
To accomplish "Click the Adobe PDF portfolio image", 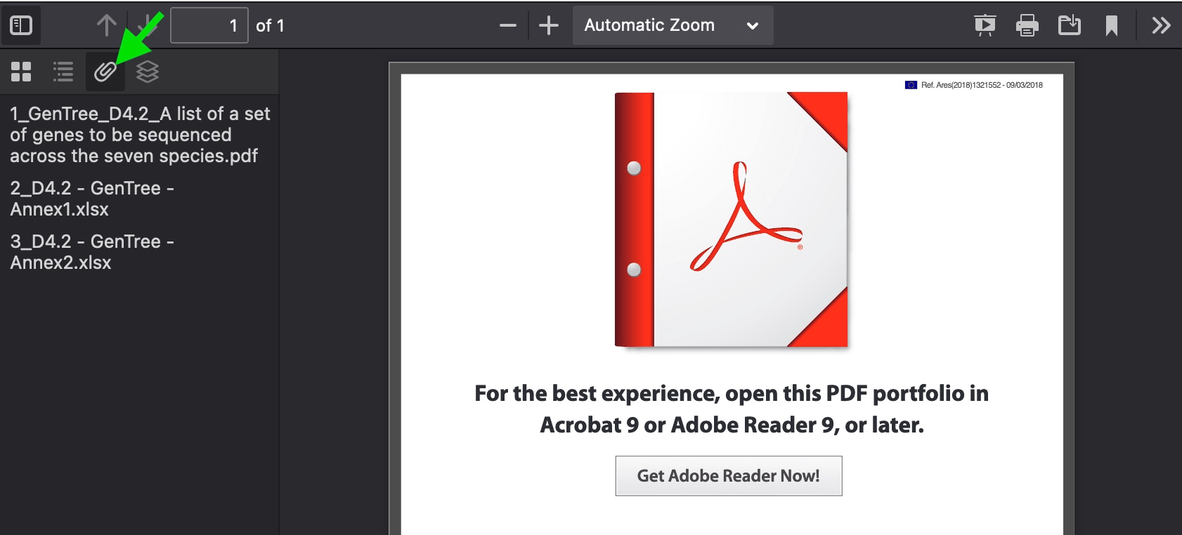I will (731, 220).
